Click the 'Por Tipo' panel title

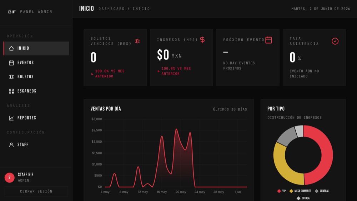click(x=276, y=109)
